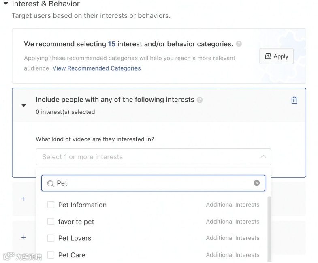Enable the Pet Lovers checkbox
The height and width of the screenshot is (263, 318).
tap(51, 238)
